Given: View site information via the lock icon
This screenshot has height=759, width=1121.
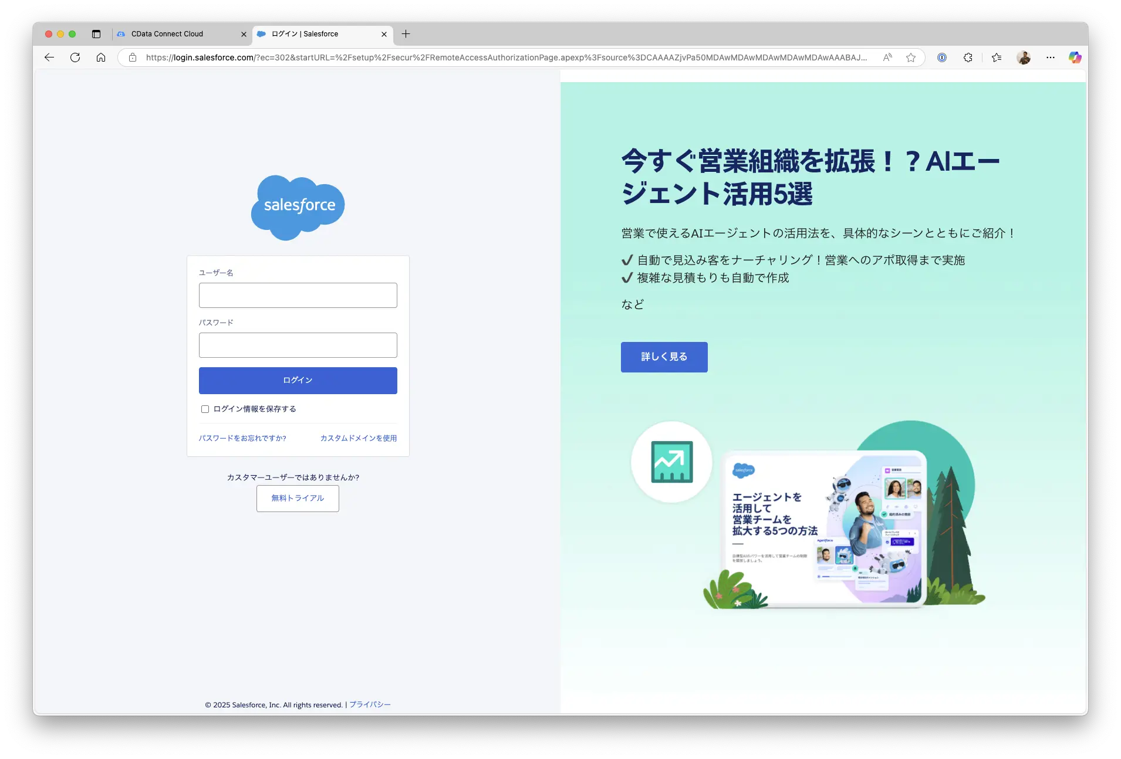Looking at the screenshot, I should pyautogui.click(x=133, y=57).
